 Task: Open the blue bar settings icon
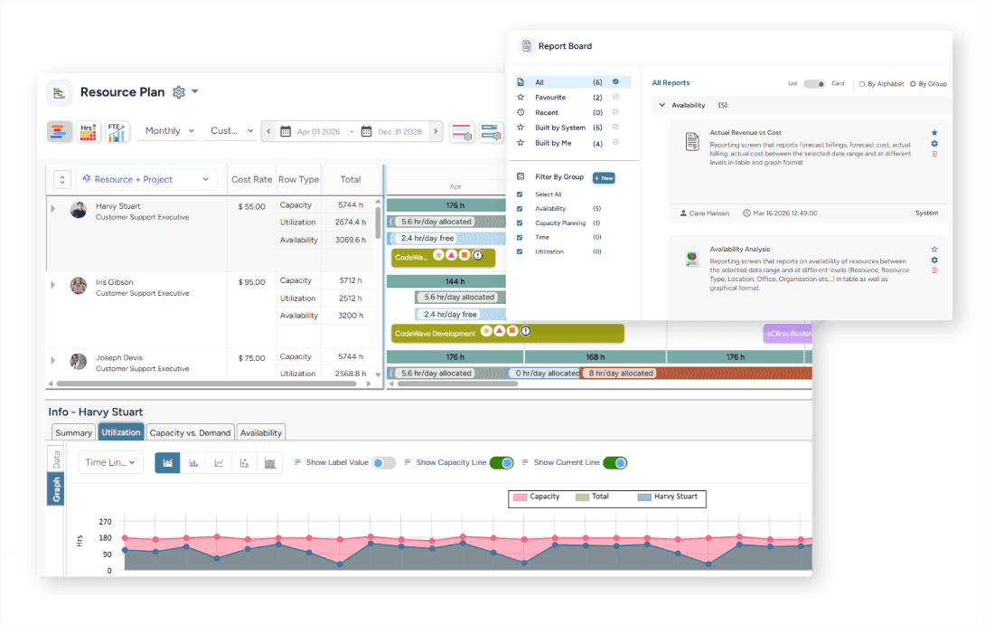(x=492, y=132)
